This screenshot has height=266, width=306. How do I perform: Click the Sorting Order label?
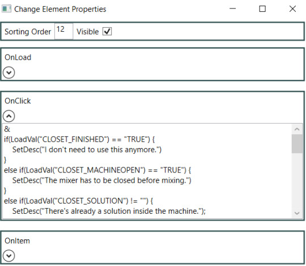coord(28,32)
